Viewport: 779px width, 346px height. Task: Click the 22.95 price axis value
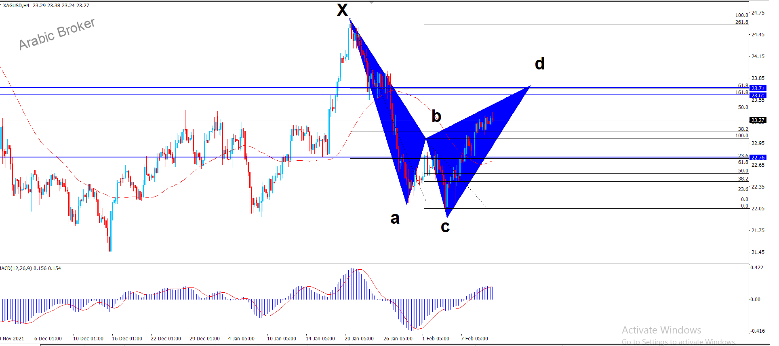[x=758, y=143]
